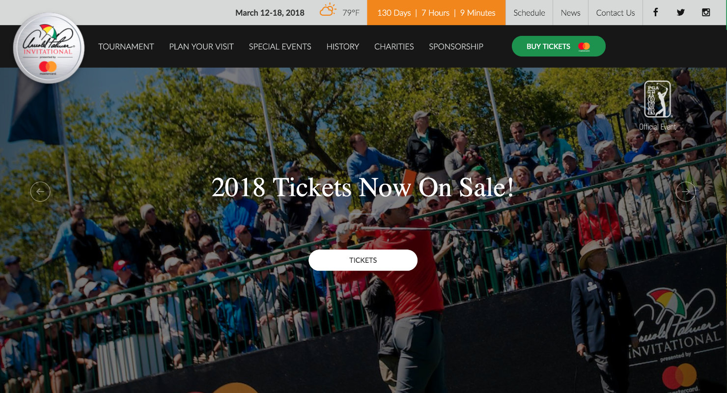Click the previous slide arrow
This screenshot has width=727, height=393.
(40, 192)
